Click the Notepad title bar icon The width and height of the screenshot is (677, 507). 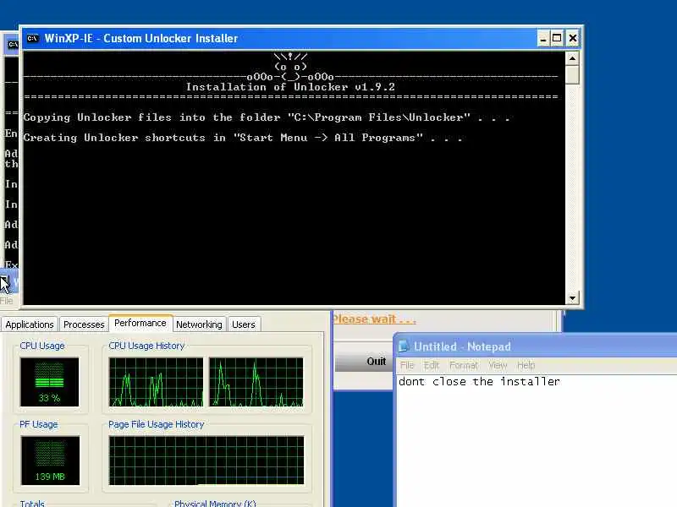[x=404, y=346]
